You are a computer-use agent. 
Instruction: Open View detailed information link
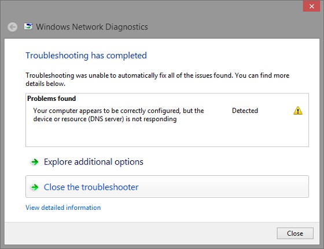(63, 207)
